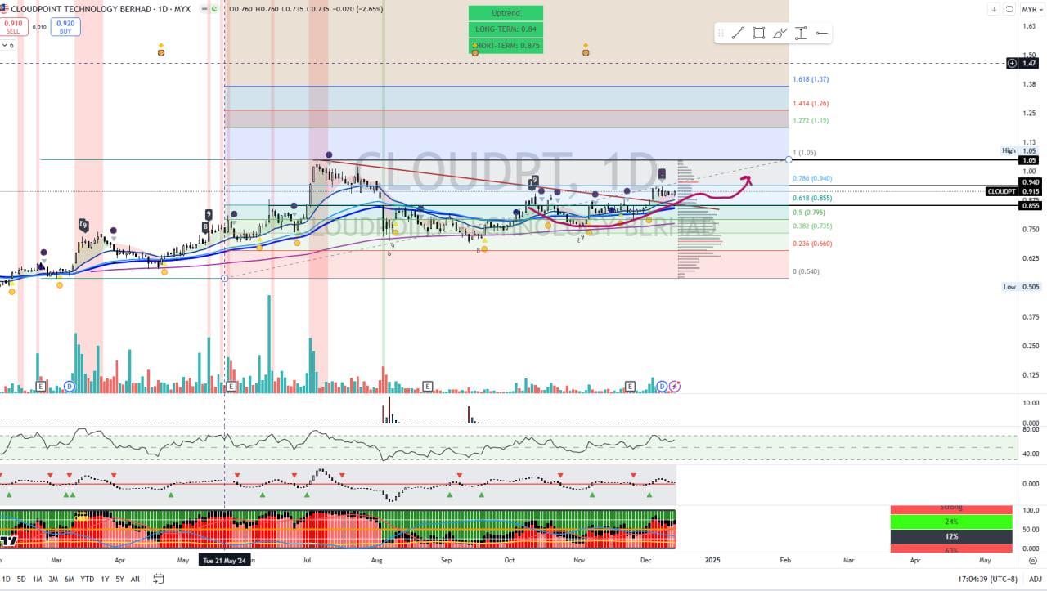Screen dimensions: 1047x591
Task: Select the 5D time range
Action: 21,579
